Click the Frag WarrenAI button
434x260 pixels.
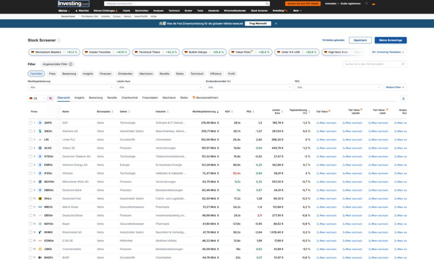[258, 24]
